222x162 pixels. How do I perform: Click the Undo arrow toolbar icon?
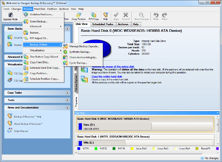click(156, 15)
